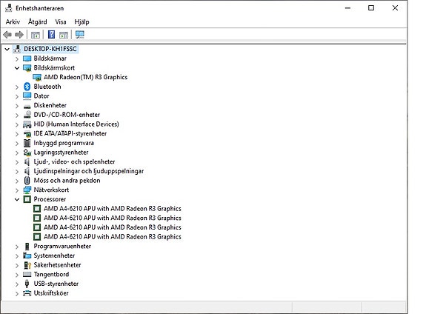Select the Nätverkskort network icon
The height and width of the screenshot is (314, 426).
tap(27, 190)
